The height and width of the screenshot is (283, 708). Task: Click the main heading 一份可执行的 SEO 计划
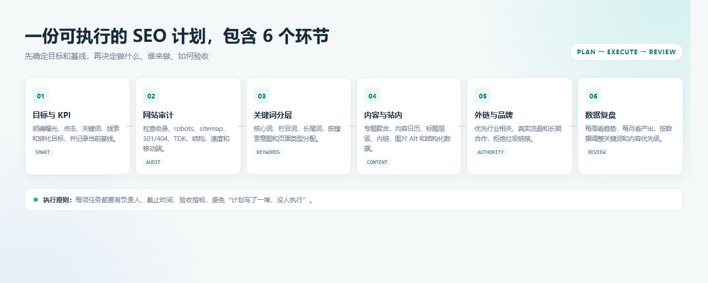pos(176,37)
